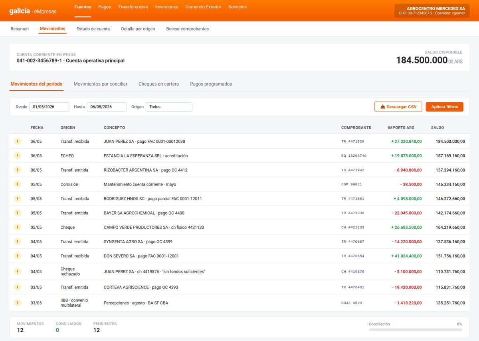Click pending icon on Cheque rechazado row
The height and width of the screenshot is (341, 479).
point(17,271)
